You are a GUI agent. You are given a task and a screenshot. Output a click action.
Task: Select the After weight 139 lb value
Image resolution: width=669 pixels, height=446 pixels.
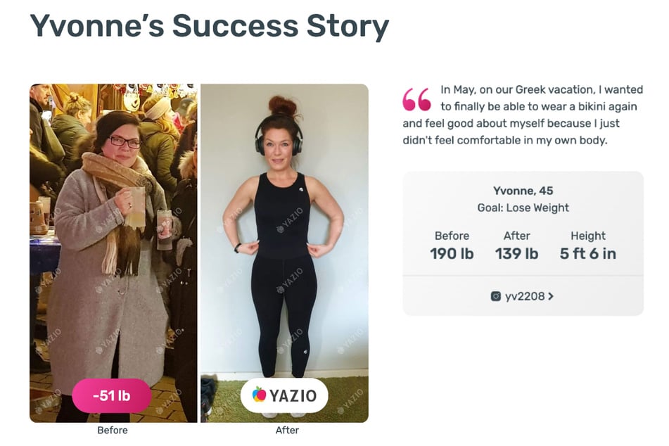pyautogui.click(x=516, y=253)
